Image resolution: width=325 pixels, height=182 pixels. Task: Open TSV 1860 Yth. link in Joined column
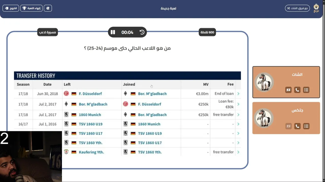[x=150, y=152]
